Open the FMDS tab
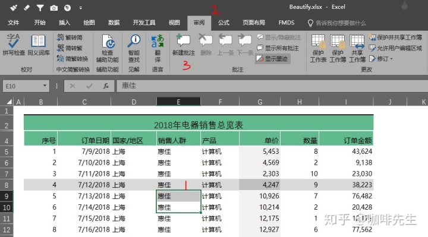The width and height of the screenshot is (428, 237). coord(287,23)
